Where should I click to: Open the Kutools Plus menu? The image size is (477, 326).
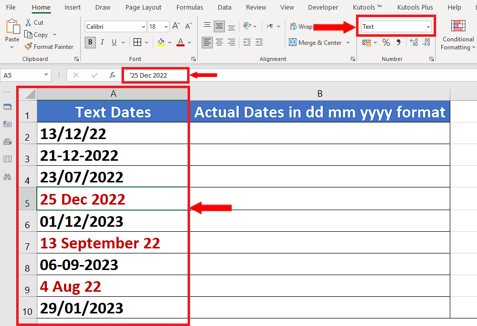[414, 7]
